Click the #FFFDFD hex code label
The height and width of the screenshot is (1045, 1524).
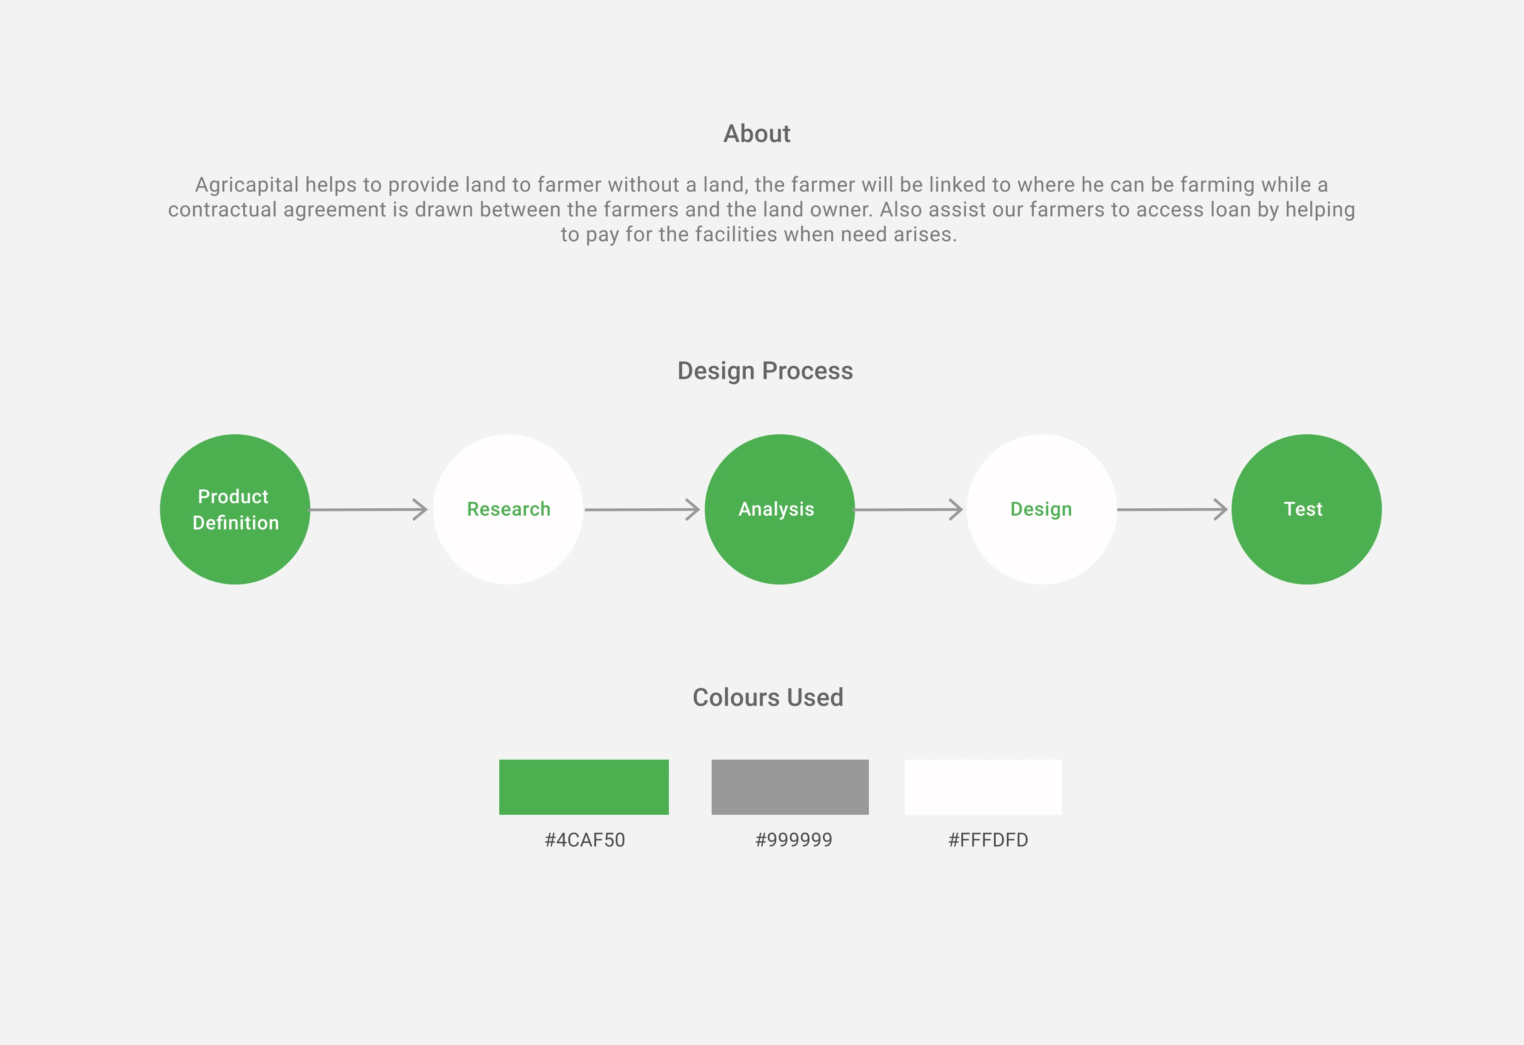(x=988, y=840)
